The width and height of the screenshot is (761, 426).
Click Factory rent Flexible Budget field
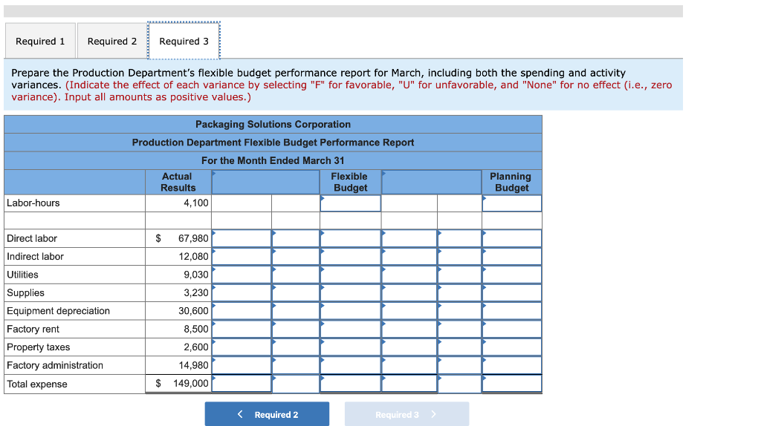[x=351, y=329]
